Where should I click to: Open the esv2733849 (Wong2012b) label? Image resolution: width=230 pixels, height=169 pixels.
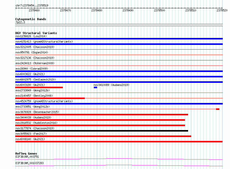click(33, 90)
